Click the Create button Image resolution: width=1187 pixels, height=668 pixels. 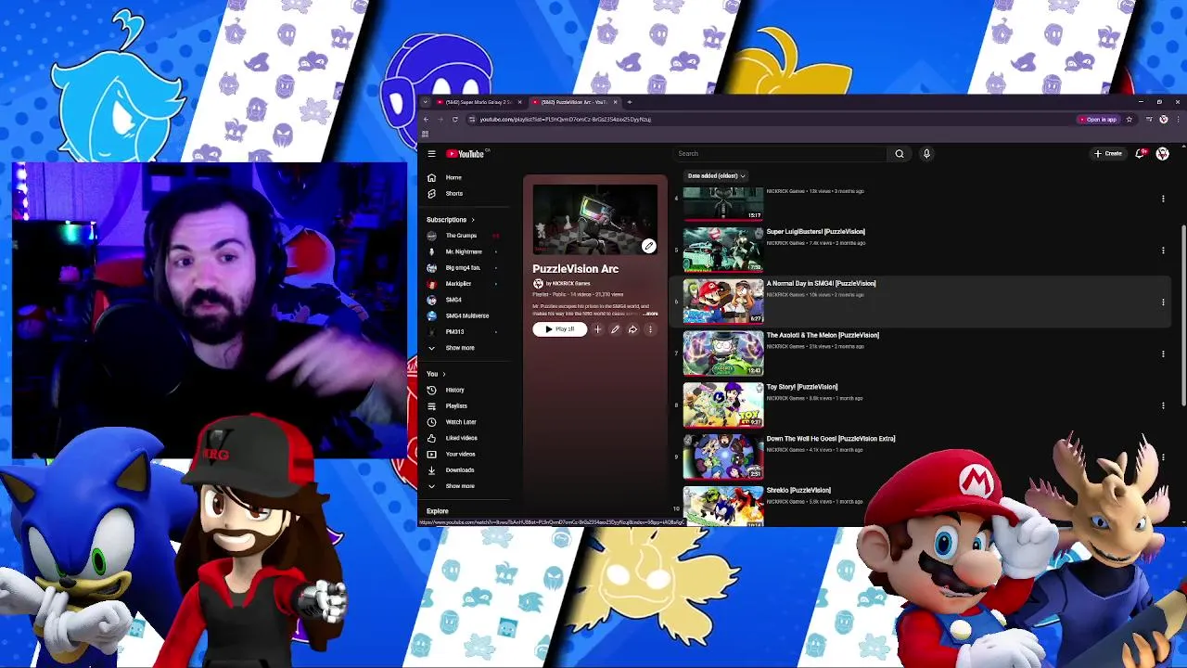[x=1108, y=154]
